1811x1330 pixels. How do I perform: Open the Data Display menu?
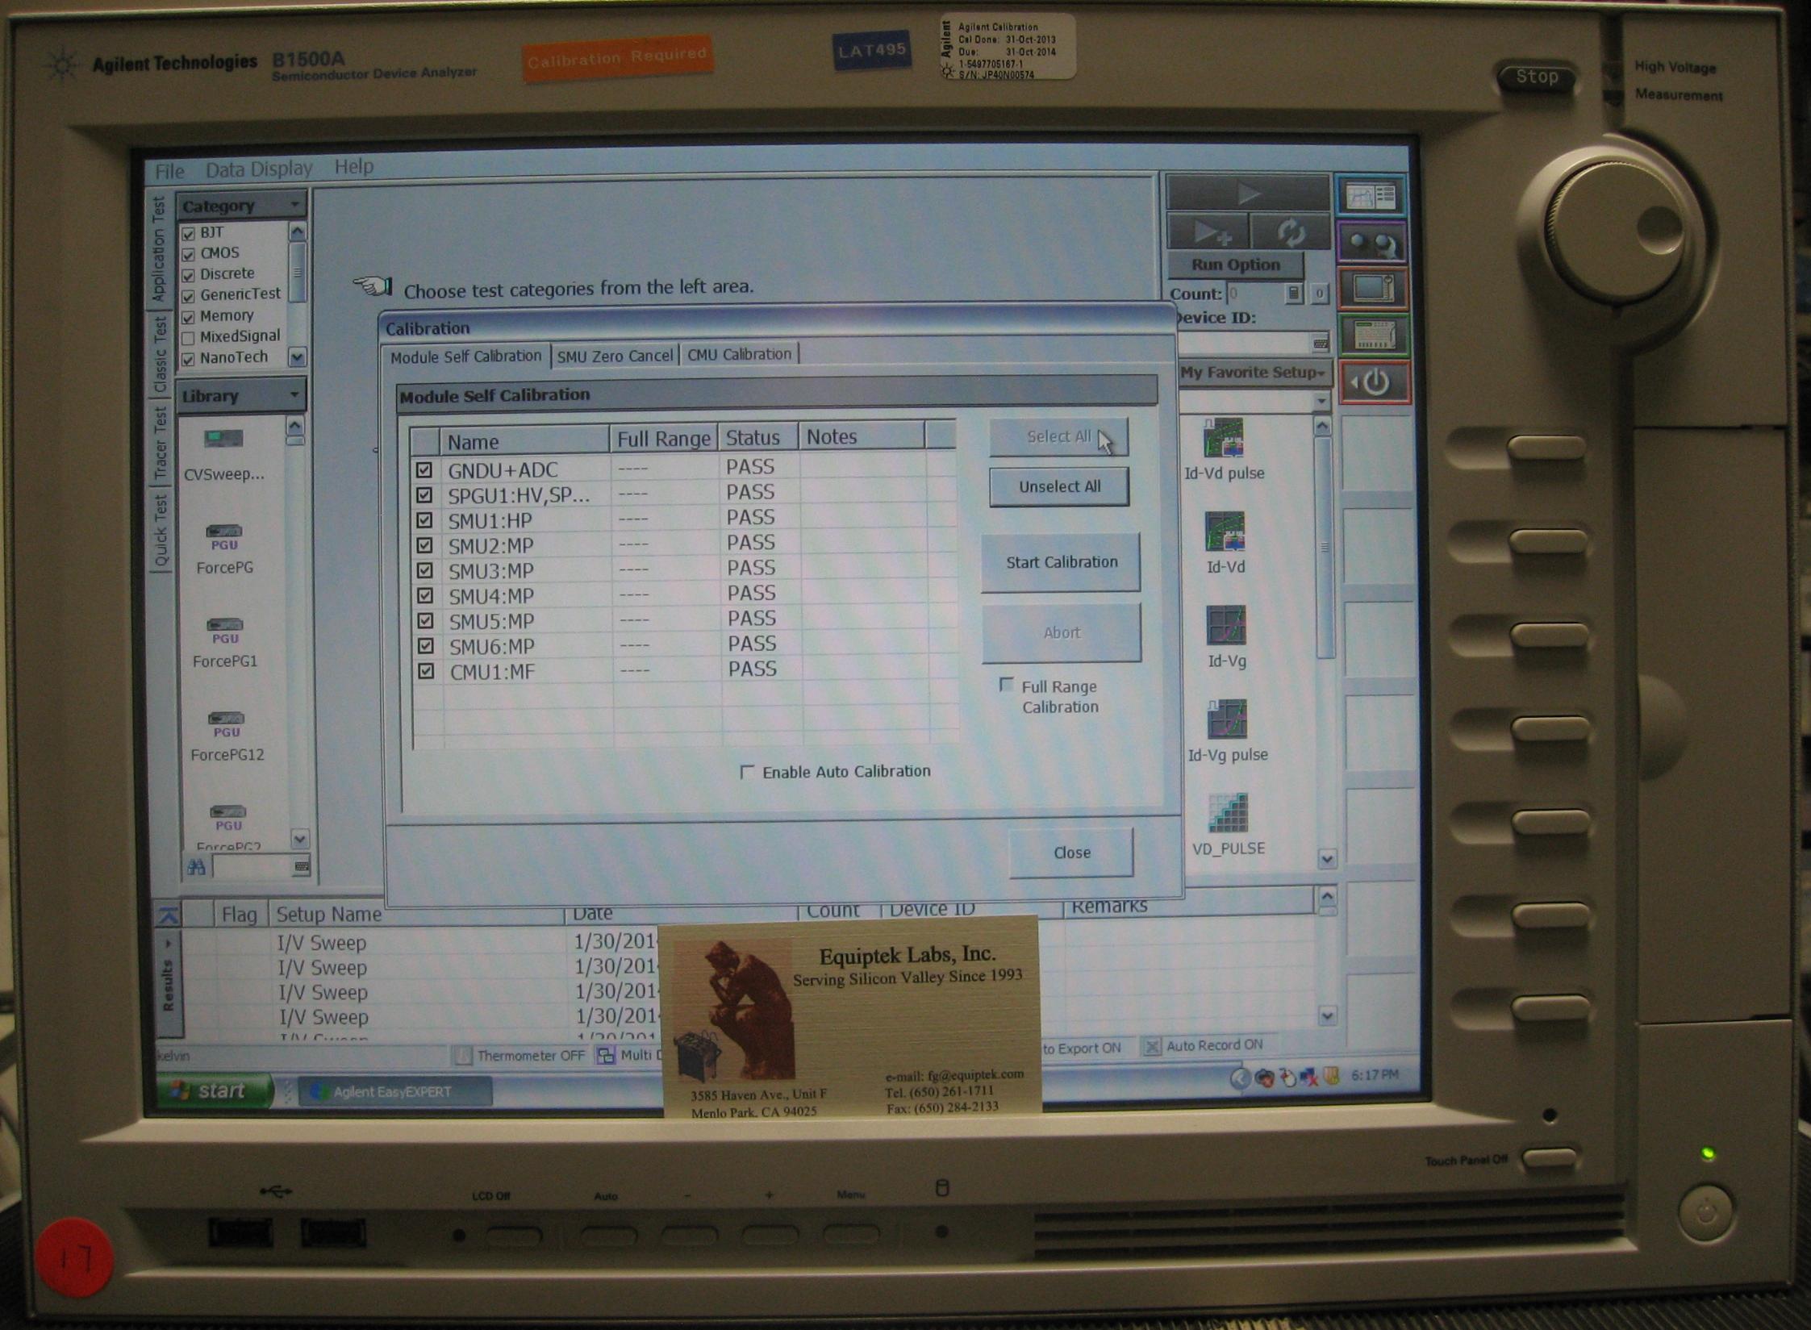coord(258,169)
